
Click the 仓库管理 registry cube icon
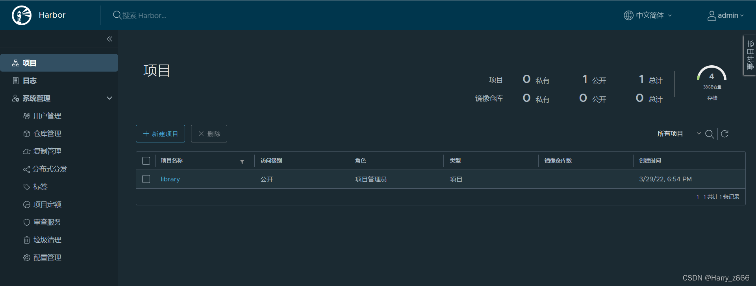(27, 134)
